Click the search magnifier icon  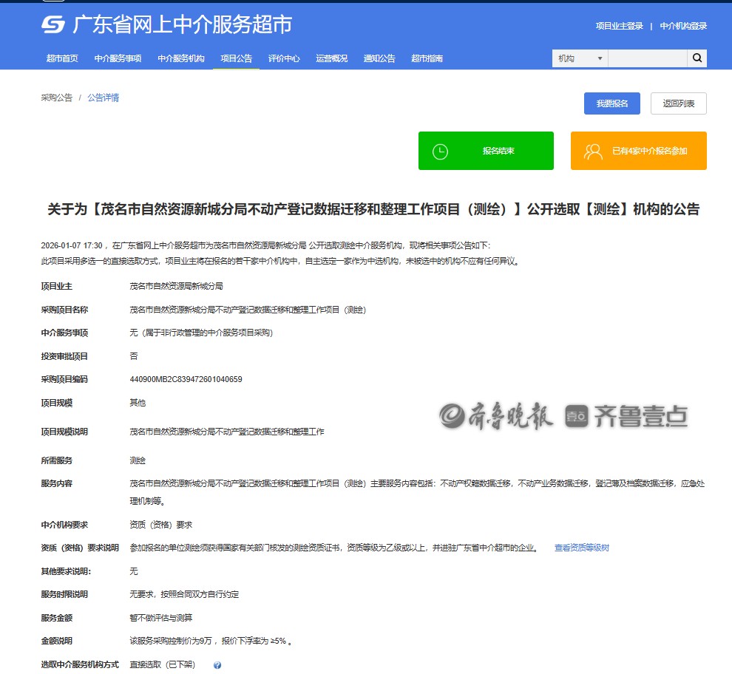click(x=697, y=58)
